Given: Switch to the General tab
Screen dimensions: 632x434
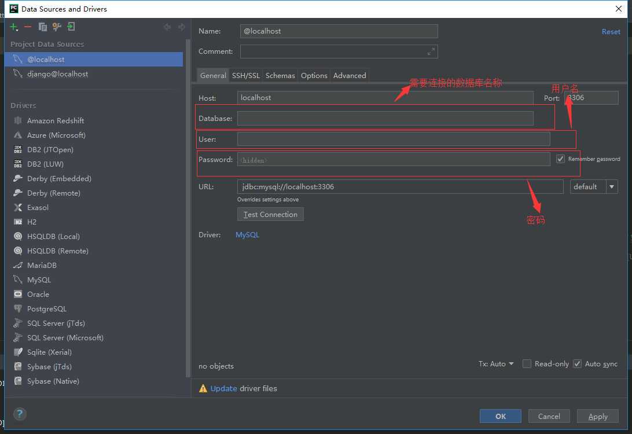Looking at the screenshot, I should pos(213,75).
